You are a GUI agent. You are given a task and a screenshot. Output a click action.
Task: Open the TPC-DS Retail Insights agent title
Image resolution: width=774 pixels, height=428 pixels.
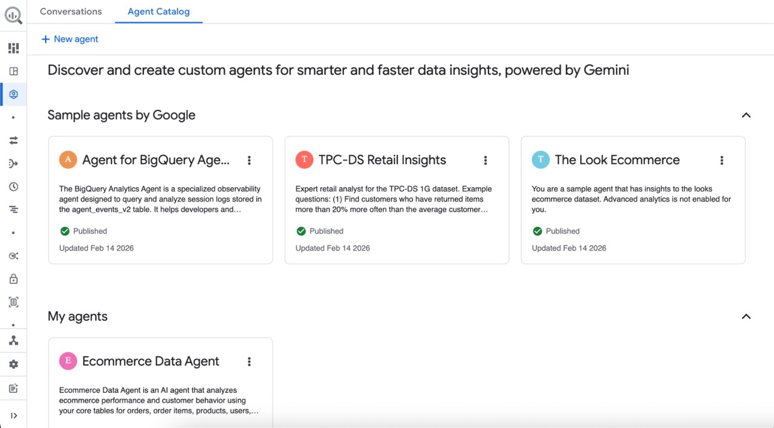[x=382, y=160]
